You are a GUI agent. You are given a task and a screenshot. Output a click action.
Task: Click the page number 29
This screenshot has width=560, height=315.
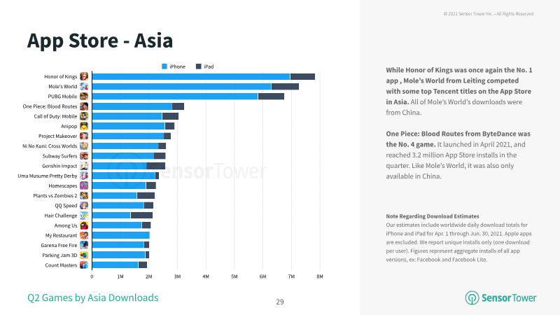pyautogui.click(x=280, y=302)
